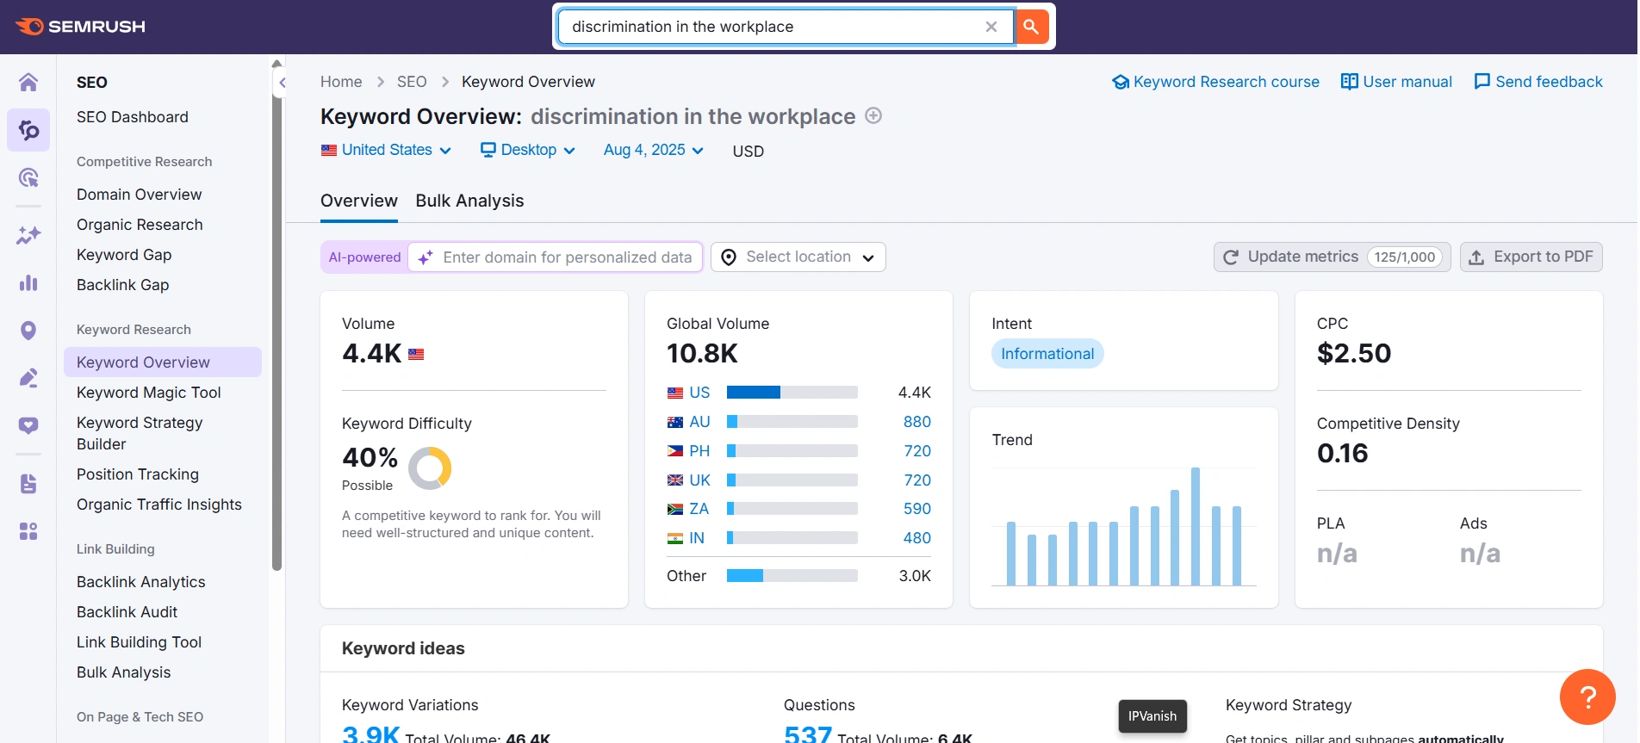
Task: Click the Send feedback link
Action: pos(1538,82)
